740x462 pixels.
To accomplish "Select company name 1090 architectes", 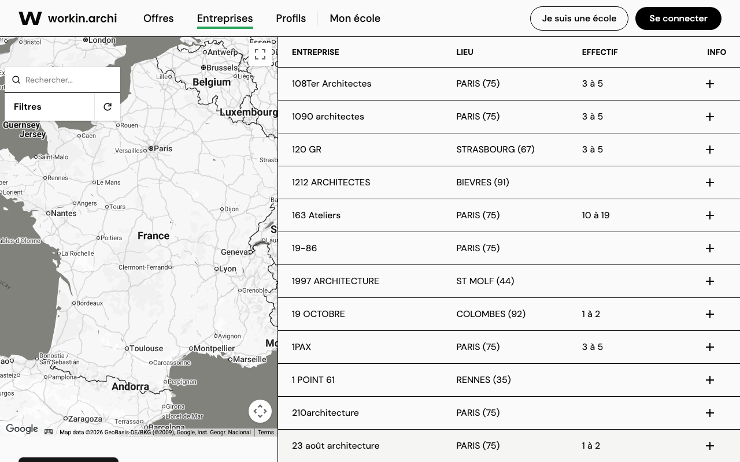I will pos(328,117).
